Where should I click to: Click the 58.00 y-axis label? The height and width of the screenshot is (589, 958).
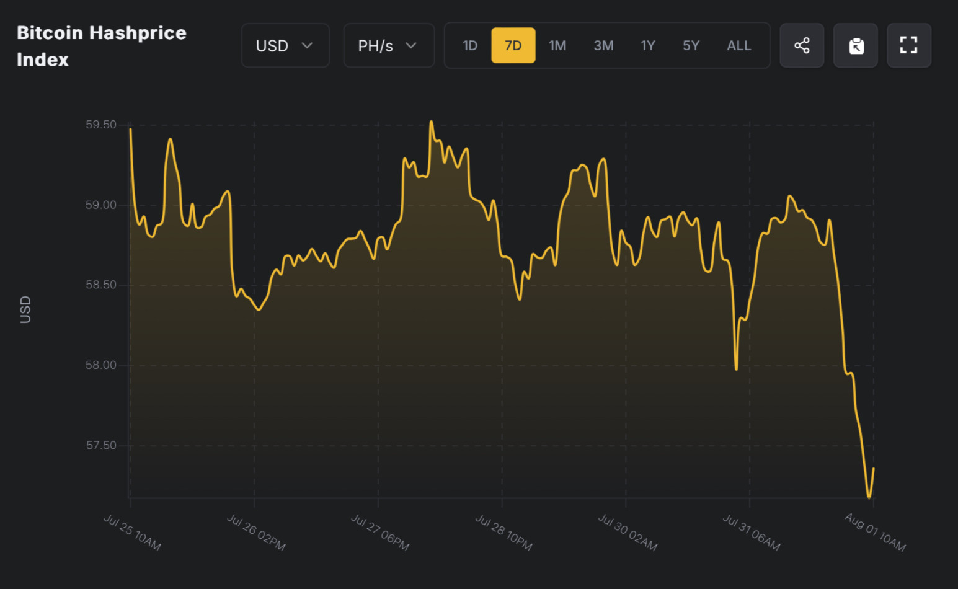click(x=101, y=365)
